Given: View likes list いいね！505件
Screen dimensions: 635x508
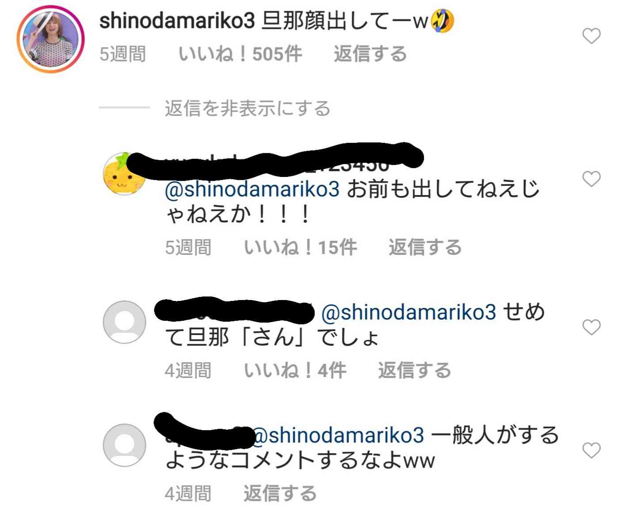Looking at the screenshot, I should click(x=240, y=54).
